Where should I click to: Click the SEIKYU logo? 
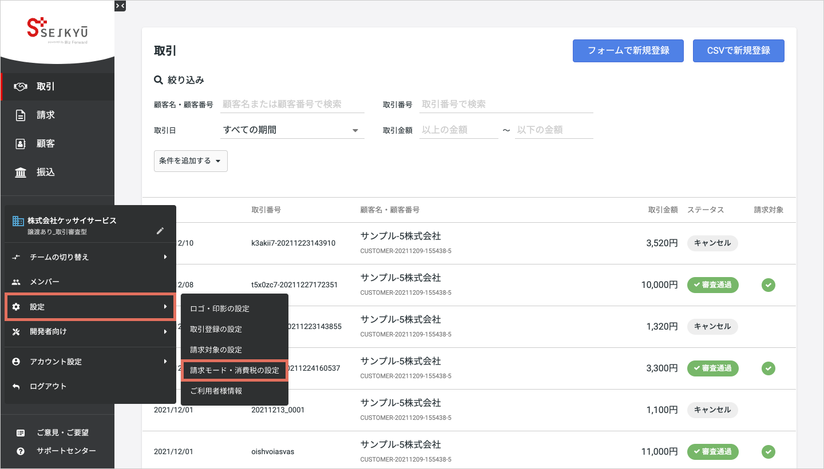click(57, 31)
